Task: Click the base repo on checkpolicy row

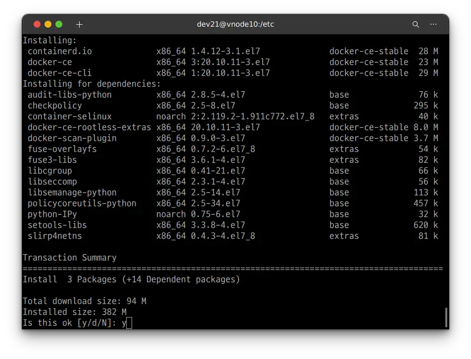Action: click(339, 106)
